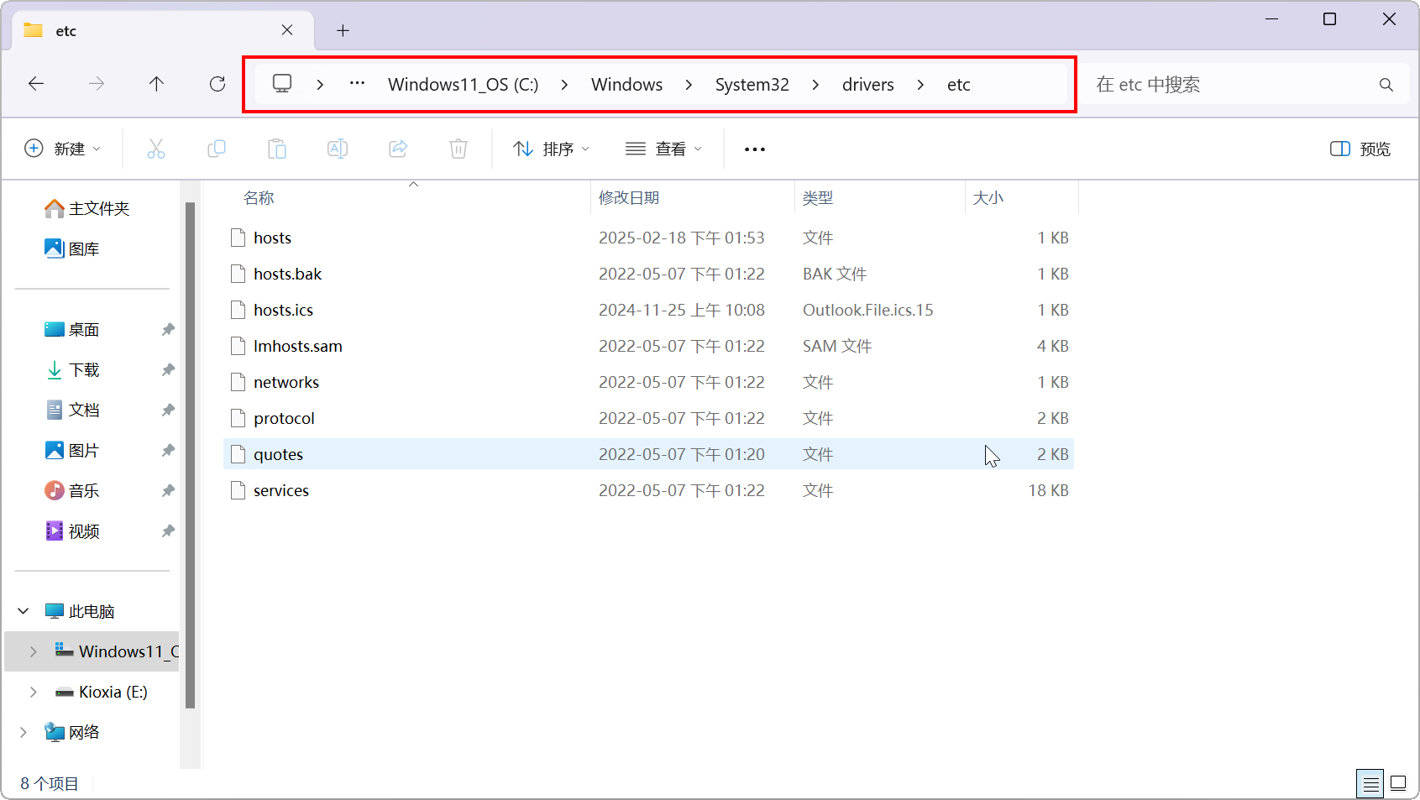Click the This PC monitor icon in address bar
This screenshot has height=800, width=1420.
[x=282, y=84]
